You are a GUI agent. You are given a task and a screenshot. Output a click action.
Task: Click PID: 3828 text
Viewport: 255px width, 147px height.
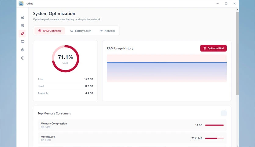pyautogui.click(x=45, y=127)
